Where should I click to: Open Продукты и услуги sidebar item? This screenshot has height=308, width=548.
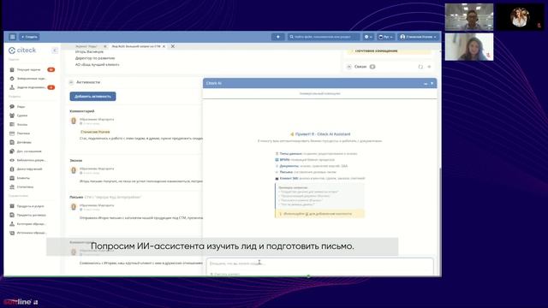click(x=32, y=206)
